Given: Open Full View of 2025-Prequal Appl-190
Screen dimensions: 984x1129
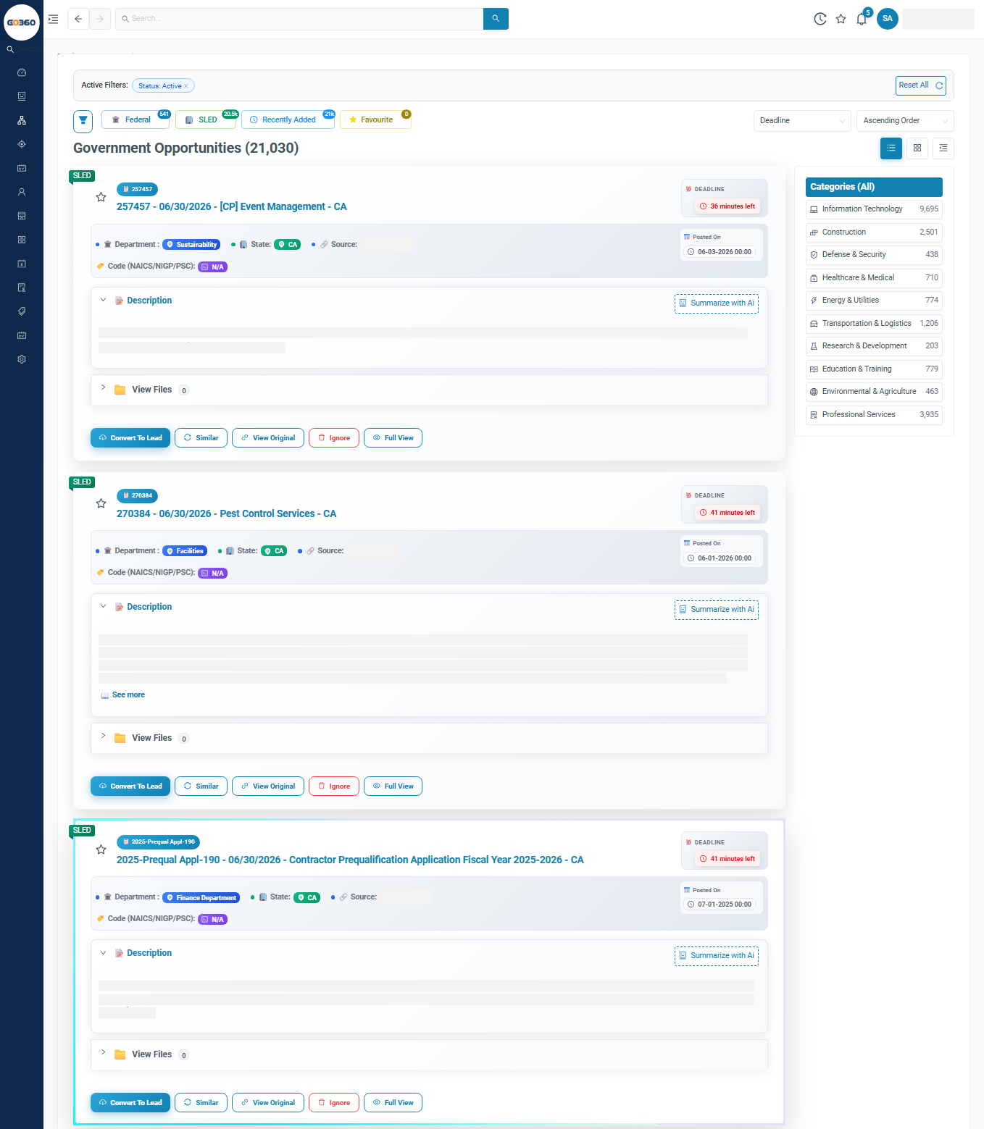Looking at the screenshot, I should click(x=393, y=1103).
